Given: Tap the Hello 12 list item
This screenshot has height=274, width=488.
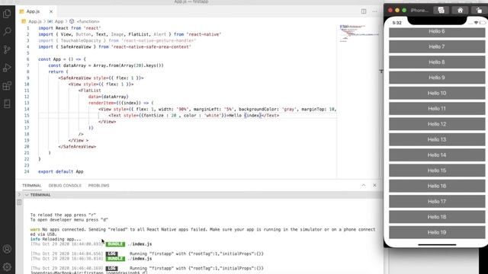Looking at the screenshot, I should pos(437,124).
